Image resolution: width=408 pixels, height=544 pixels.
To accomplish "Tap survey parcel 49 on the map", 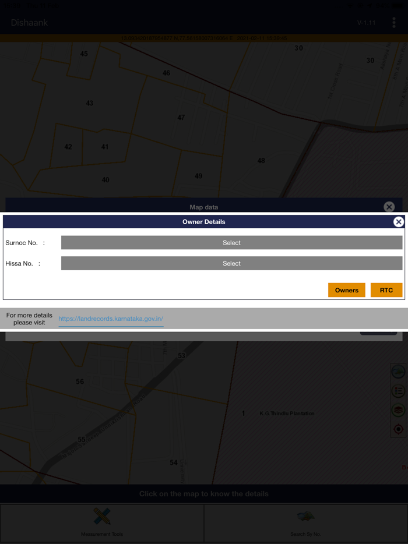I will click(x=198, y=176).
